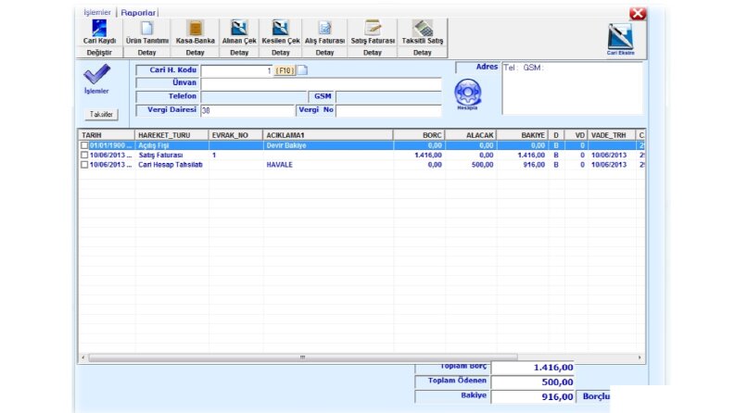Viewport: 735px width, 413px height.
Task: Close the window with the red X
Action: [x=638, y=14]
